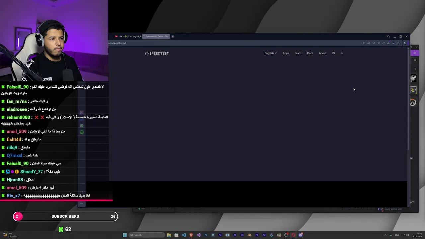This screenshot has height=239, width=425.
Task: Open File Explorer from the taskbar
Action: (169, 235)
